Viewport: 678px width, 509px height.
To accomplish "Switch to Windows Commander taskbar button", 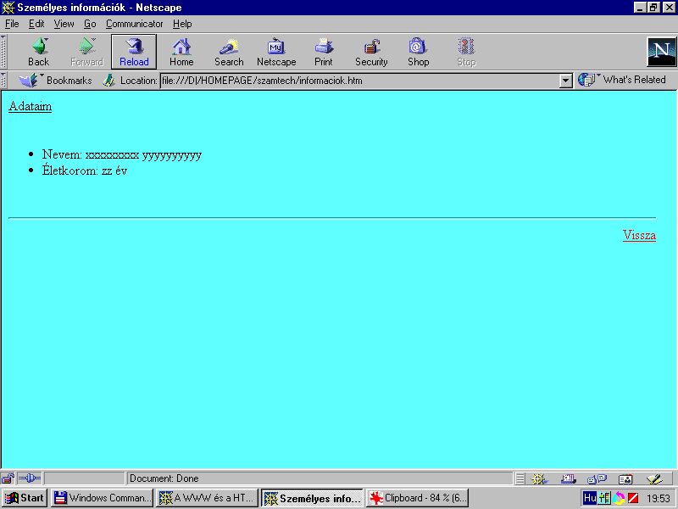I will [102, 498].
